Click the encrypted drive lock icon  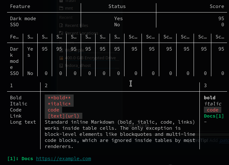61,58
